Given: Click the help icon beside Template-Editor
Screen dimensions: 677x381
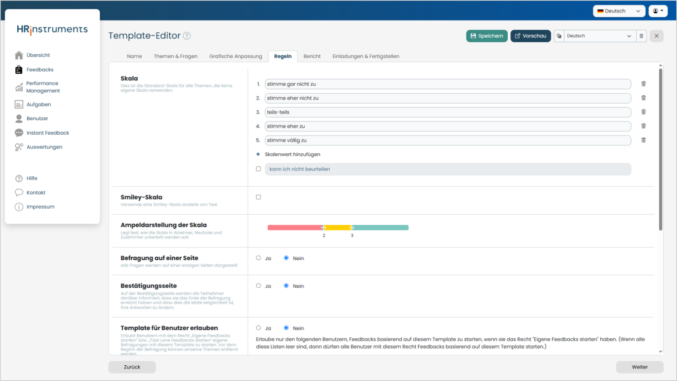Looking at the screenshot, I should coord(186,36).
